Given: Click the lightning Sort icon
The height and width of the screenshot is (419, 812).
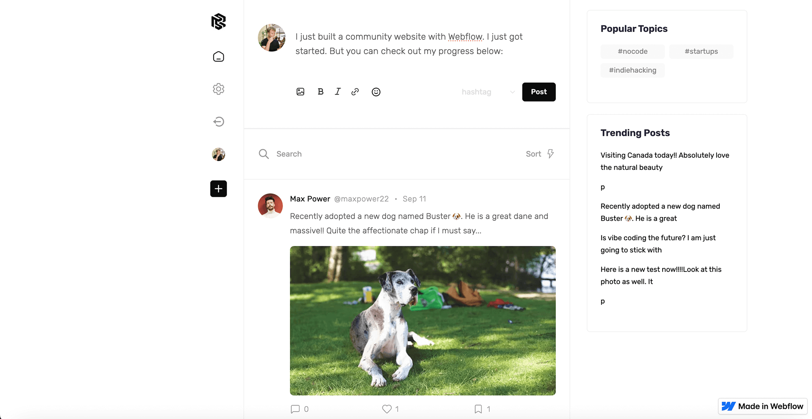Looking at the screenshot, I should 551,154.
